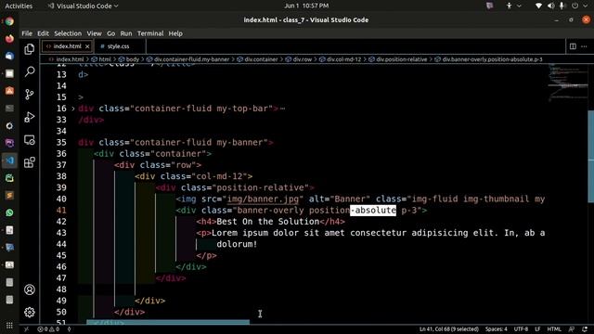Click the body breadcrumb
594x334 pixels.
[x=129, y=59]
